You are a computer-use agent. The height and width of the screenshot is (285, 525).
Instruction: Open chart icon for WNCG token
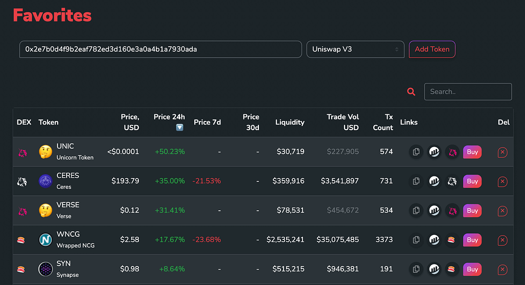434,240
